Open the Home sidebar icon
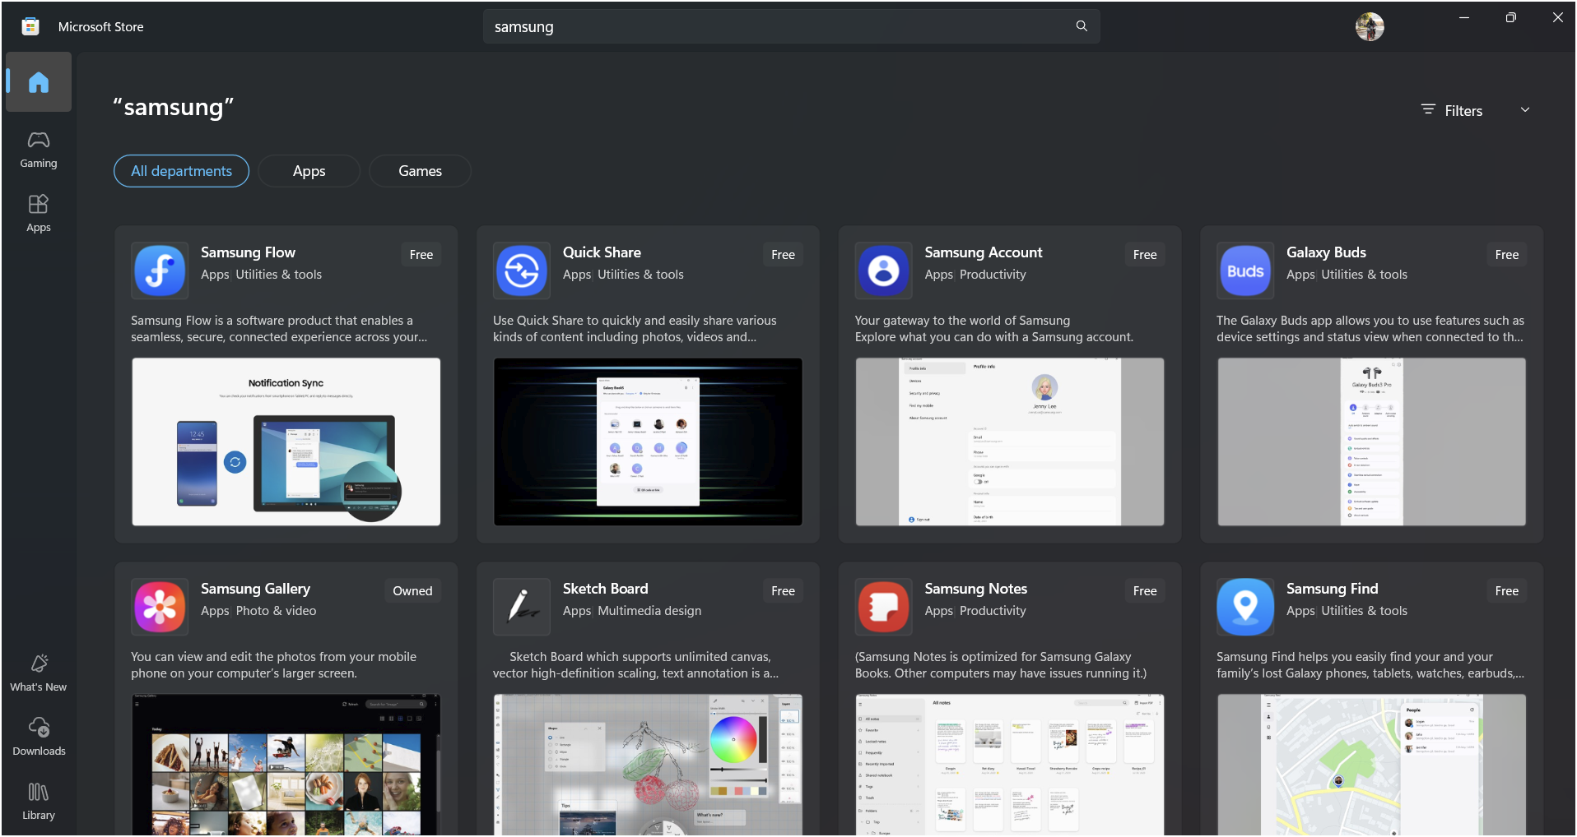This screenshot has width=1577, height=837. point(39,82)
